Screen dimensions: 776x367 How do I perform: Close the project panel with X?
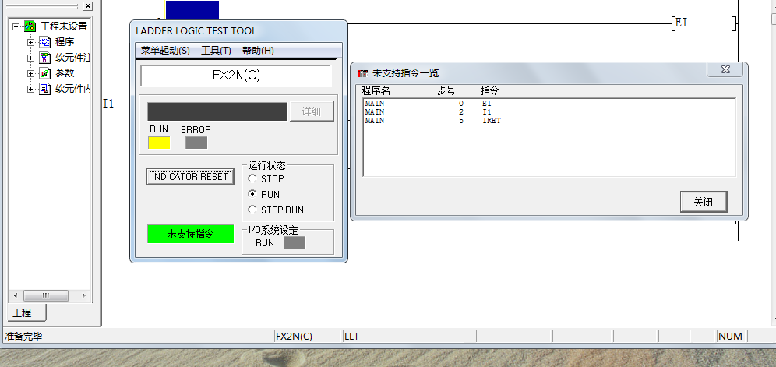[x=88, y=6]
